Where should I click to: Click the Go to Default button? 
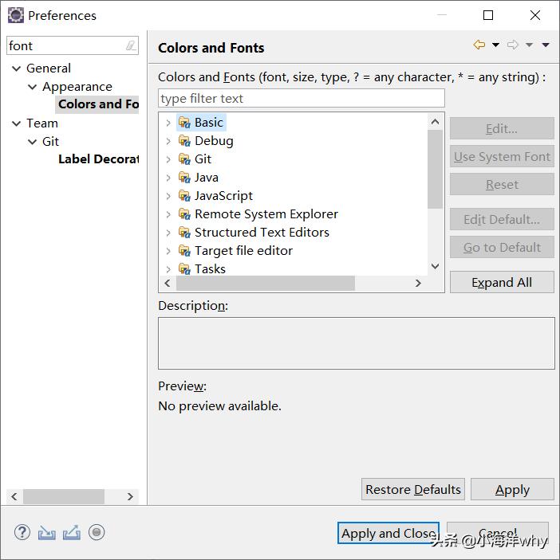click(502, 247)
